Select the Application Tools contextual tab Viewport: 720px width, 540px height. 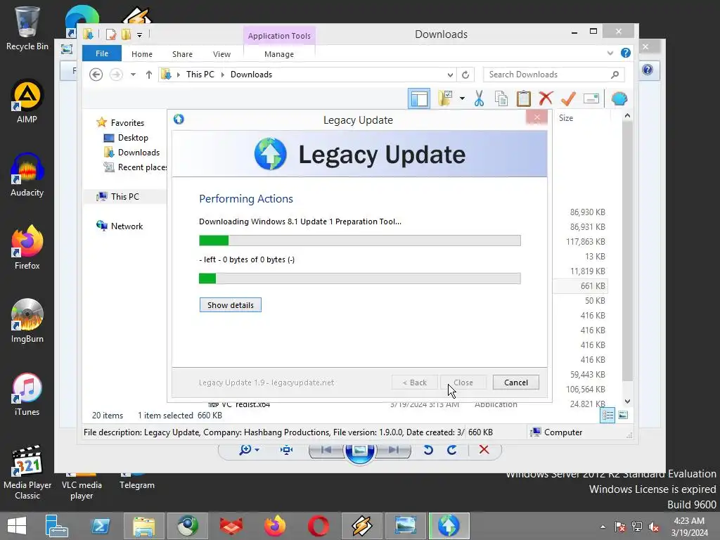click(x=279, y=36)
